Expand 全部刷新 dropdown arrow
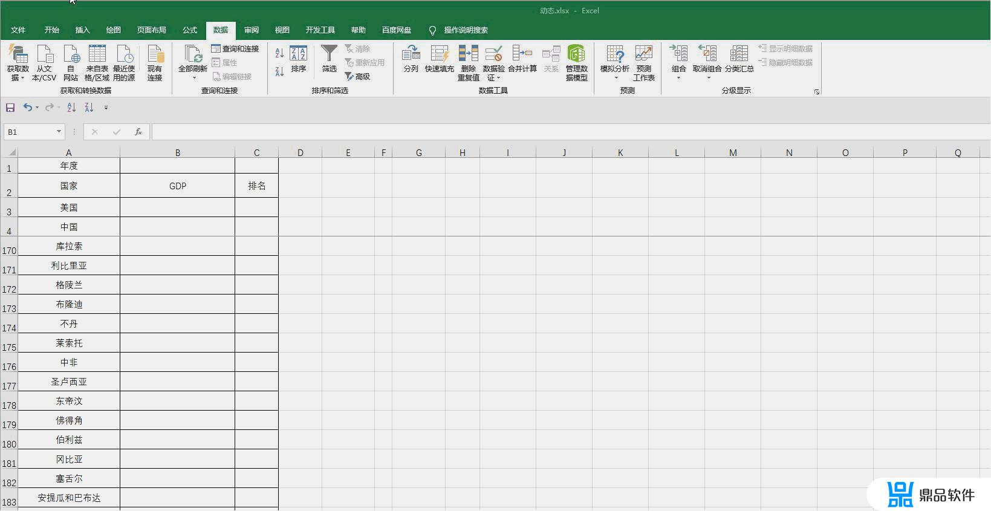This screenshot has height=511, width=991. [194, 77]
